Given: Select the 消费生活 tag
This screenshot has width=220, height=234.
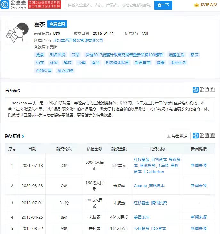Looking at the screenshot, I should click(176, 55).
